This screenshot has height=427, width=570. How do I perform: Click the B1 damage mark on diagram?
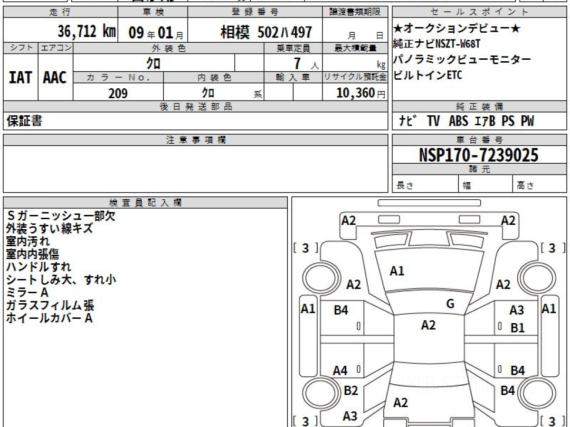click(x=517, y=328)
